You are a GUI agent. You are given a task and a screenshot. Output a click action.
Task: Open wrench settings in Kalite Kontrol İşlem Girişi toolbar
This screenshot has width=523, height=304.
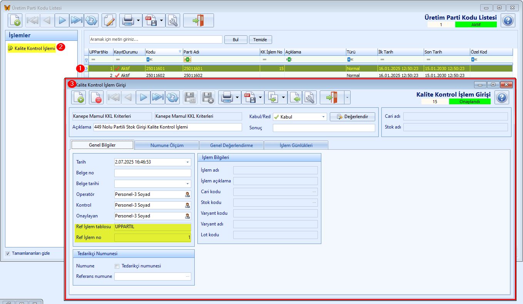point(310,98)
